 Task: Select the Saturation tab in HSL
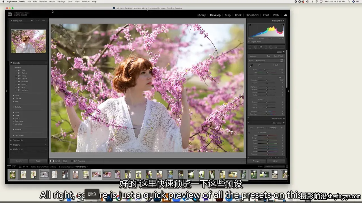(x=260, y=128)
